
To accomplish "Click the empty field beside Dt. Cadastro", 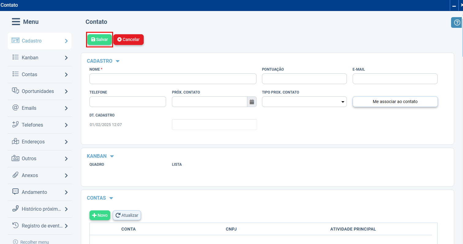I will tap(214, 124).
